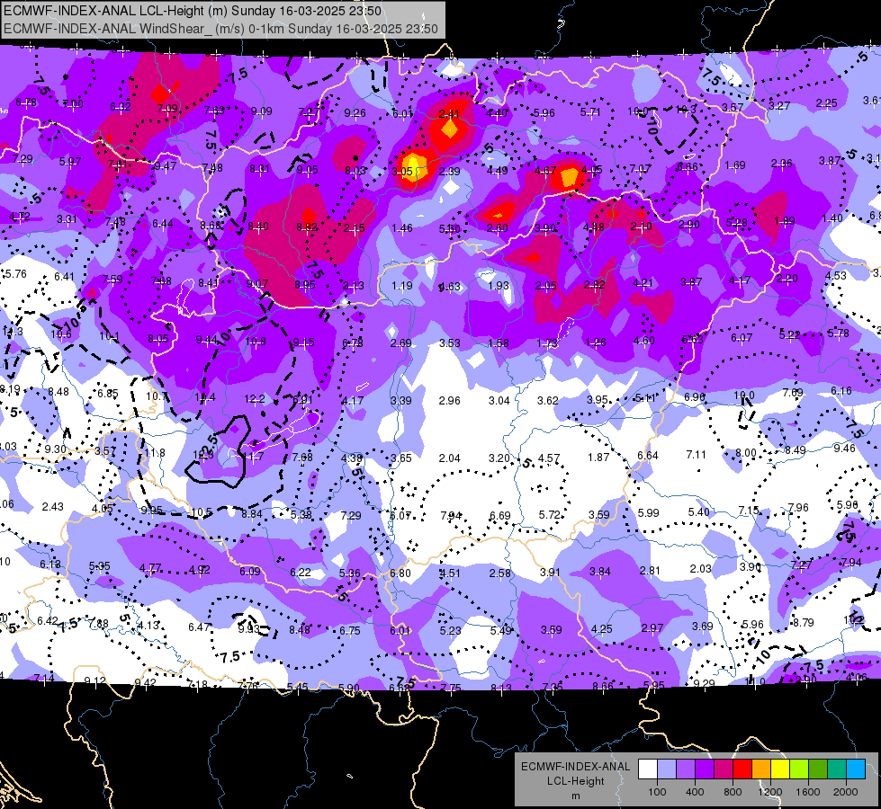Click the red swatch in the legend
881x809 pixels.
[742, 769]
